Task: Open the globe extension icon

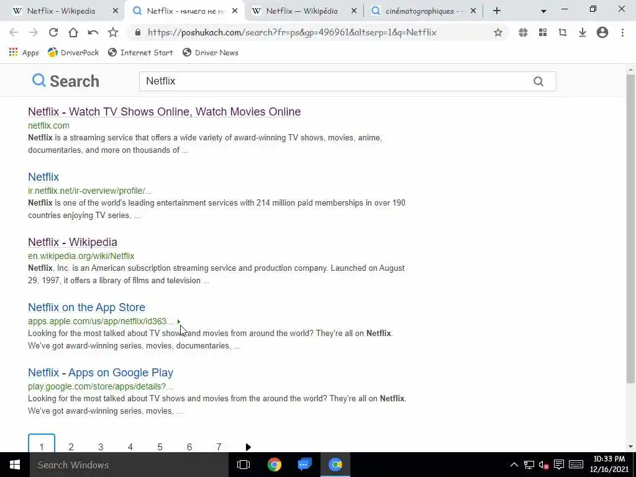Action: click(x=523, y=32)
